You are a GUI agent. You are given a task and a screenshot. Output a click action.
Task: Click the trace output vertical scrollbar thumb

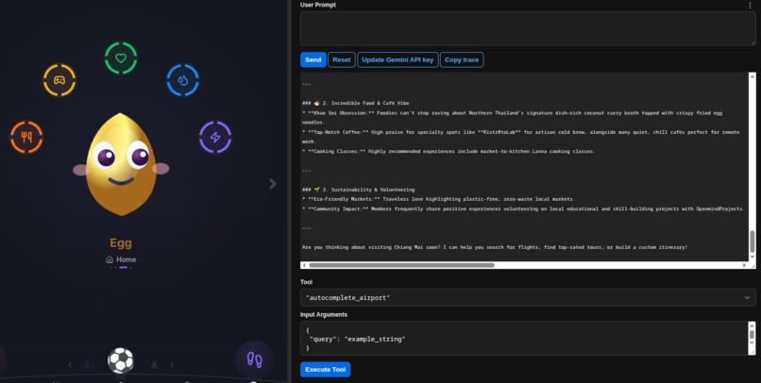tap(753, 241)
